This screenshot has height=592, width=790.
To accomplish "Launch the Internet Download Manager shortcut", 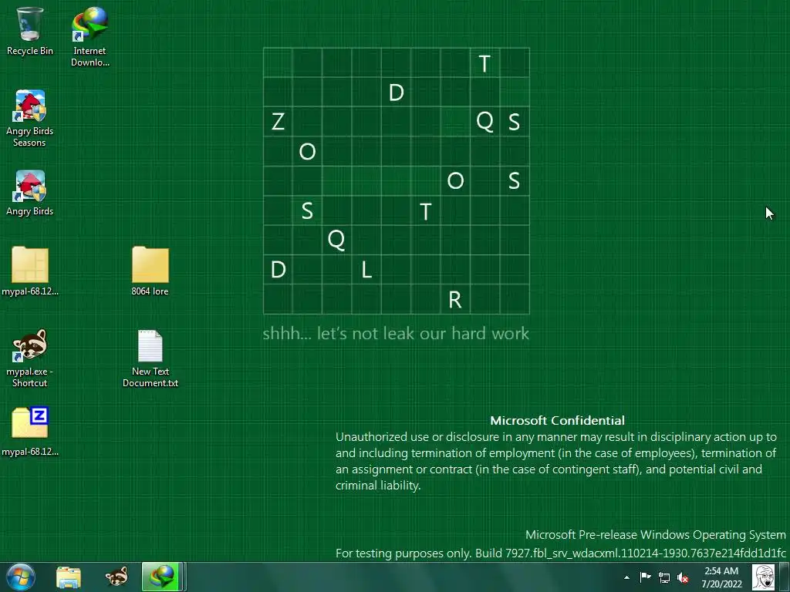I will (89, 36).
